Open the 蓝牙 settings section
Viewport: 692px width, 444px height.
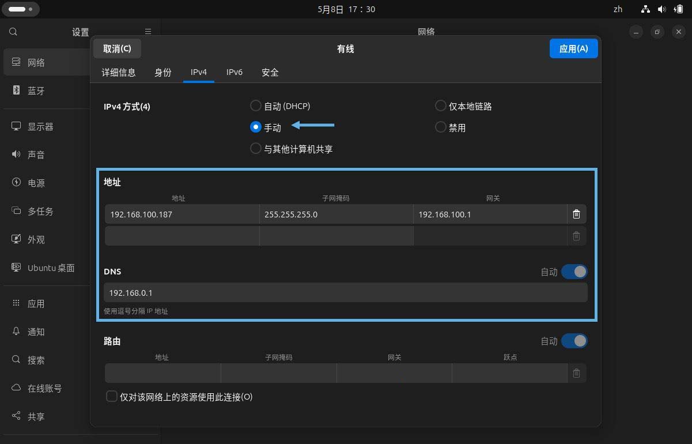coord(35,91)
